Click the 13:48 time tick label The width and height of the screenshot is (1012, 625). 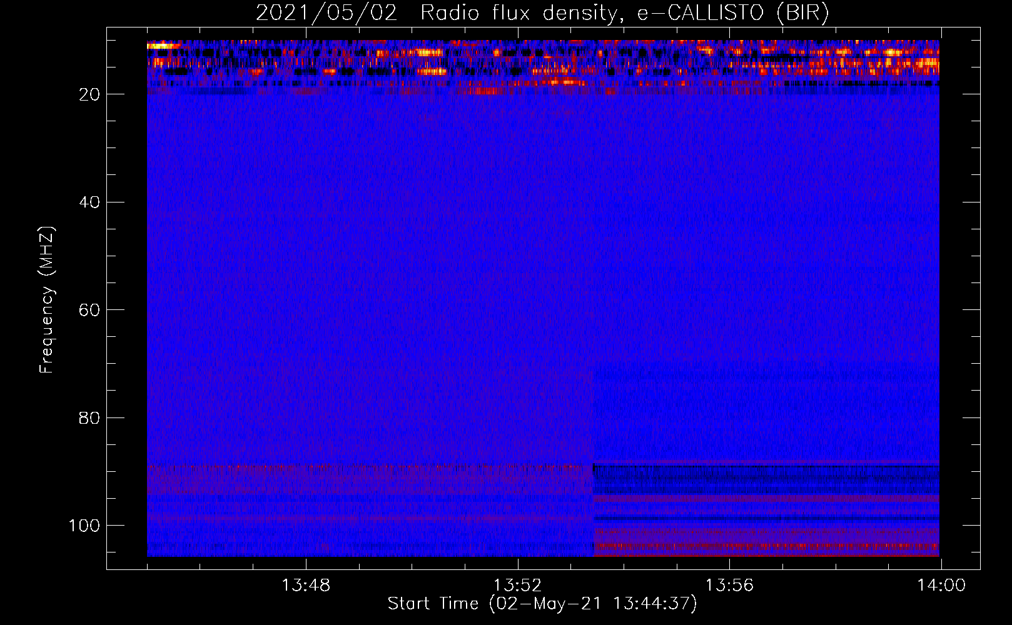(x=306, y=586)
